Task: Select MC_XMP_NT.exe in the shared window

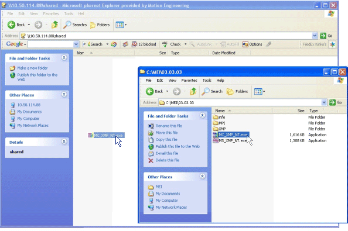Action: point(106,135)
